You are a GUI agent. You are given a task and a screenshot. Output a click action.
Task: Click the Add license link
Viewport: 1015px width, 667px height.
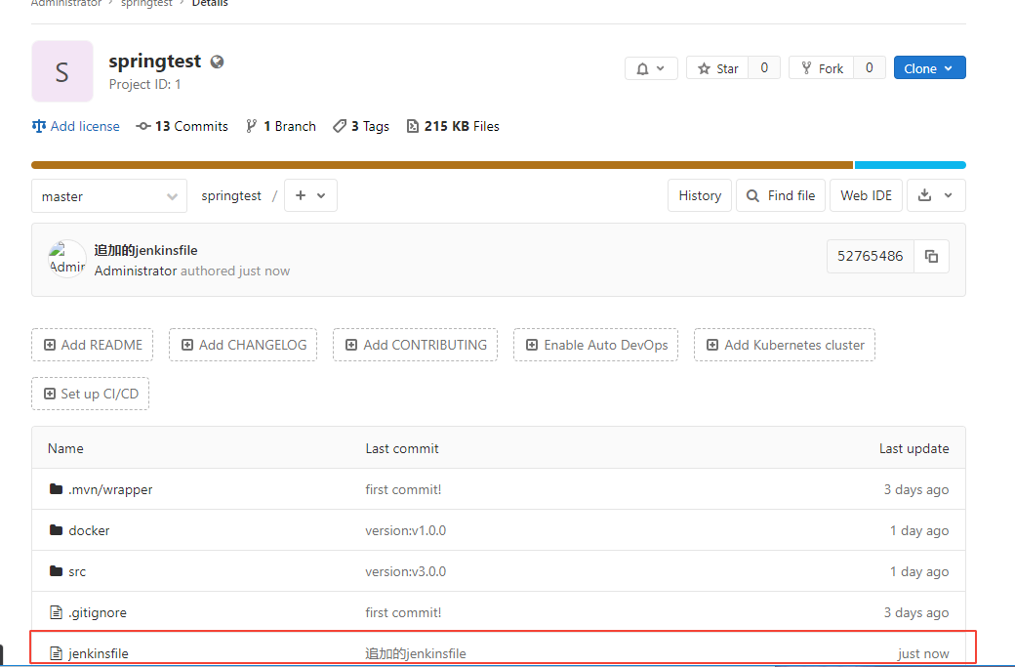point(76,126)
